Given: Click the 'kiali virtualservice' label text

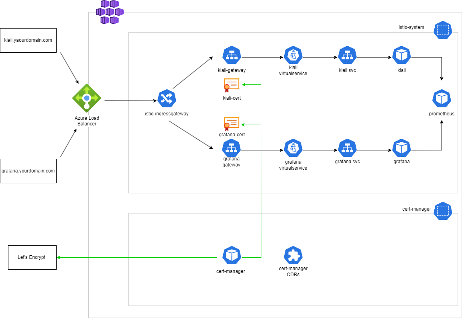Looking at the screenshot, I should (x=293, y=70).
